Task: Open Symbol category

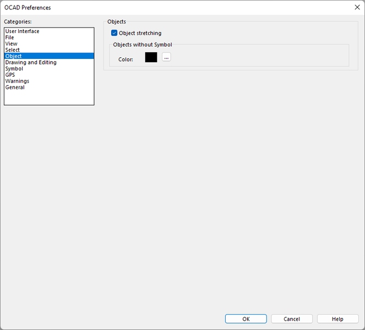Action: tap(49, 69)
